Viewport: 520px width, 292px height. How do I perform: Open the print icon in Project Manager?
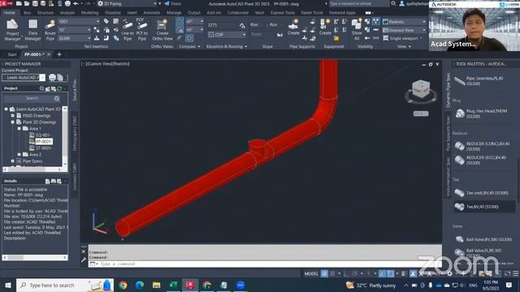52,78
